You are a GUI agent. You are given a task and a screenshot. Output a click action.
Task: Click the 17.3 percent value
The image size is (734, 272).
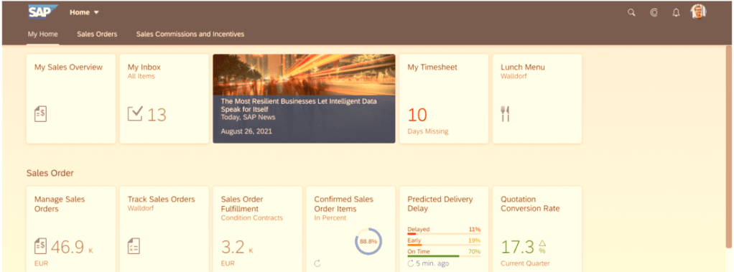tap(518, 247)
